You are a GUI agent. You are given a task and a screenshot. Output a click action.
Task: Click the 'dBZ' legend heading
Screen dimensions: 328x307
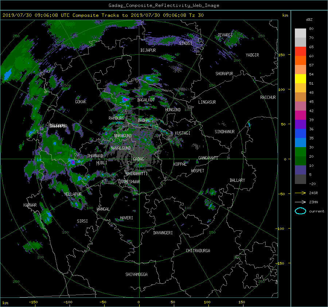[x=309, y=20]
